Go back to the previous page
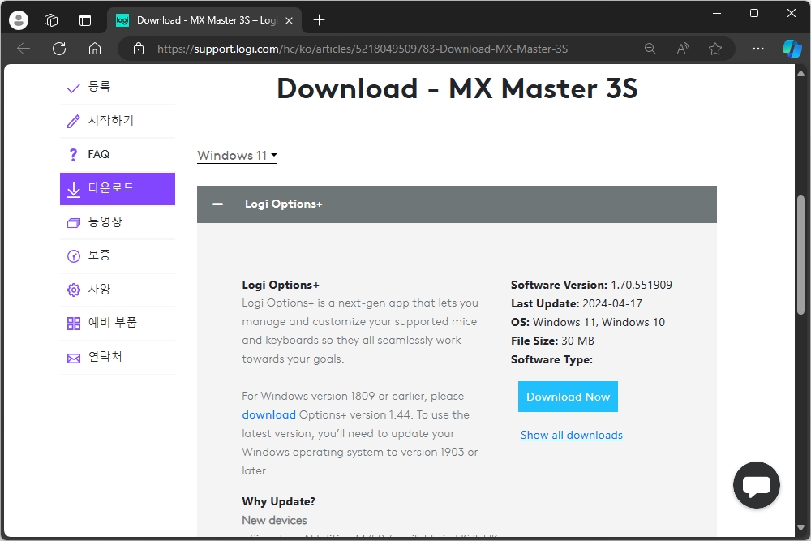This screenshot has width=811, height=541. 24,49
